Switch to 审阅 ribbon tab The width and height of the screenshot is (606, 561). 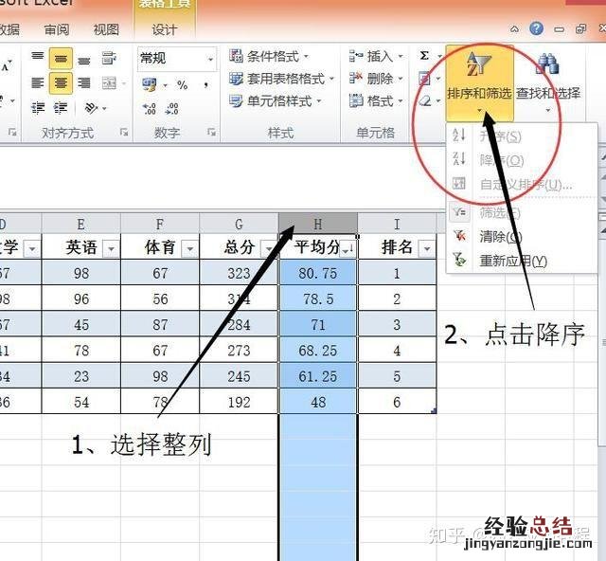pos(57,29)
